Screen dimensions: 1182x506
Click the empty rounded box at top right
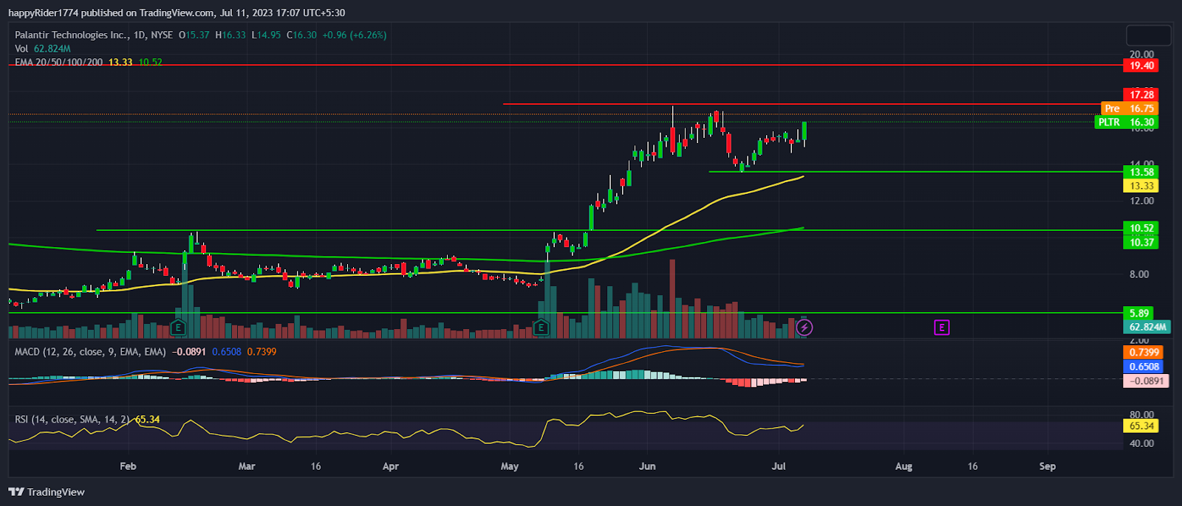[x=1148, y=35]
